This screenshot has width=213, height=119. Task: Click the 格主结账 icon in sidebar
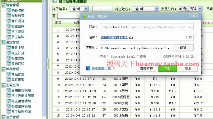9,26
